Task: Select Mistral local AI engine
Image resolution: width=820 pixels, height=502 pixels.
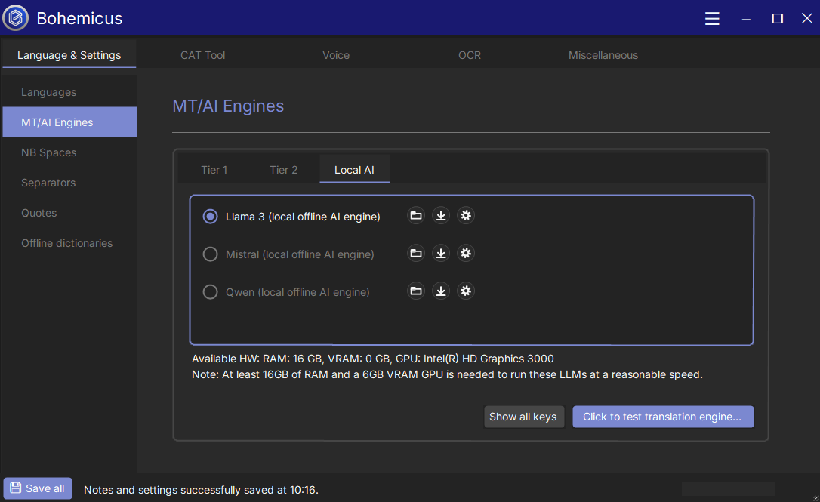Action: click(288, 254)
